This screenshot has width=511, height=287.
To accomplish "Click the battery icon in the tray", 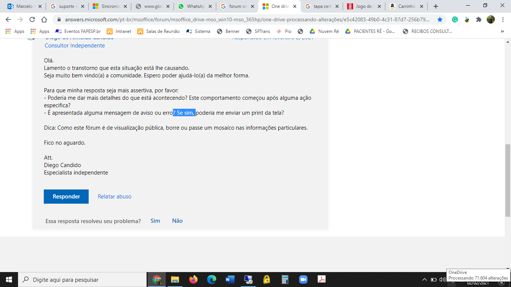I will (434, 280).
